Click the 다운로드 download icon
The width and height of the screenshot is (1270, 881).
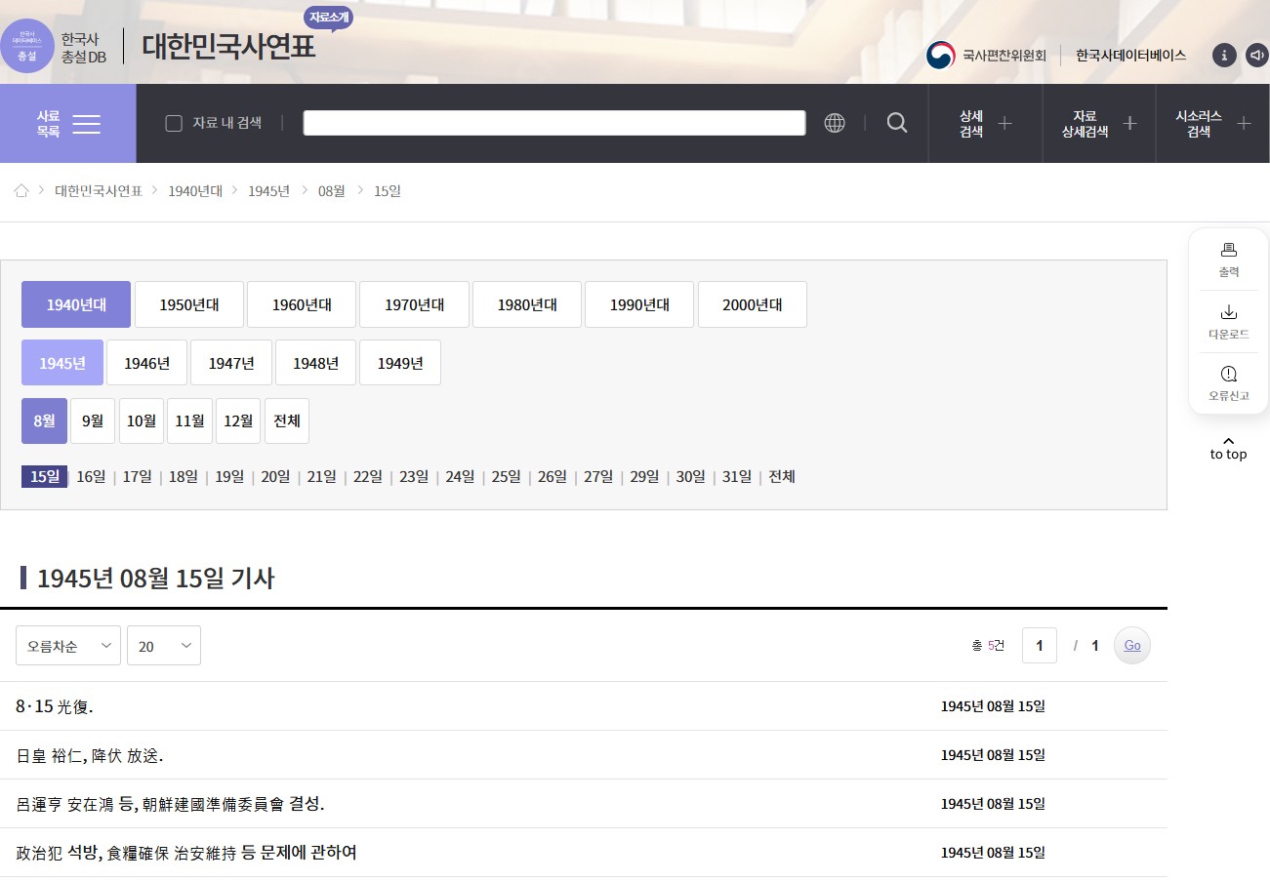click(x=1228, y=312)
